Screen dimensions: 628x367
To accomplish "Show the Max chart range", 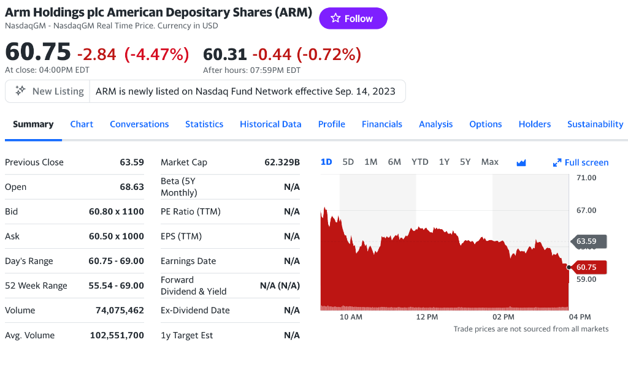I will point(490,162).
